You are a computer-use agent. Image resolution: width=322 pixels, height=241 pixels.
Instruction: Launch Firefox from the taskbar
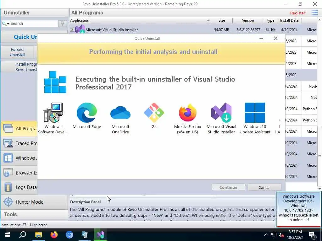click(x=54, y=235)
